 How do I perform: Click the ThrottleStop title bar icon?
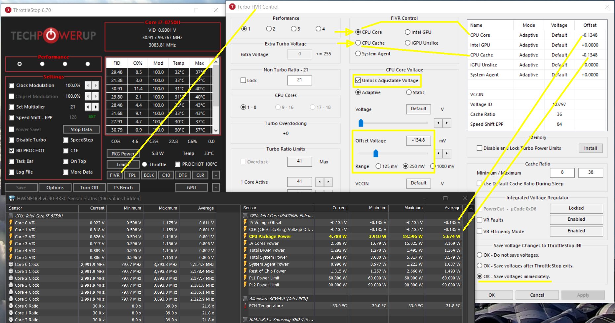click(x=8, y=10)
